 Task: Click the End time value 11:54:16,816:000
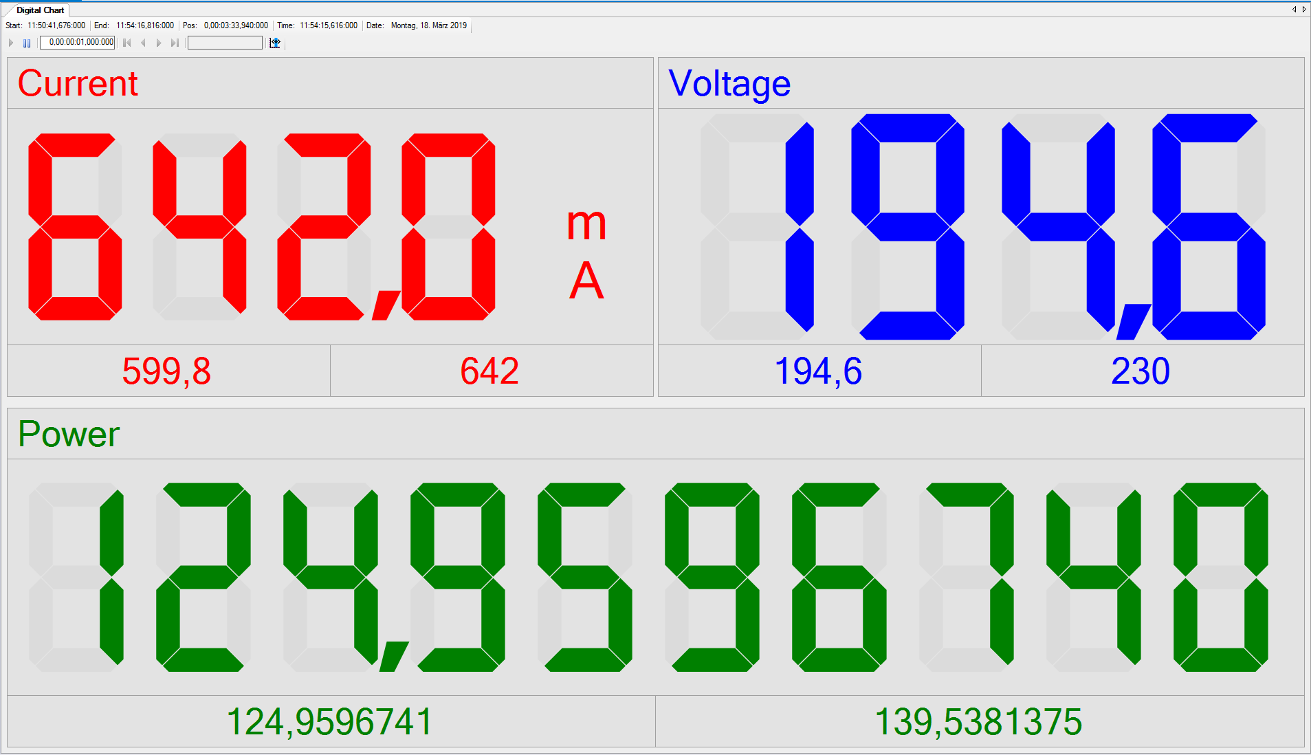(x=145, y=25)
